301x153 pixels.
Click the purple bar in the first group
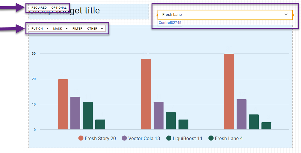pos(75,113)
